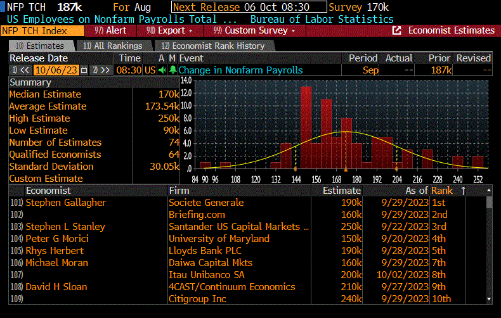
Task: Select the Briefing.com firm entry
Action: 197,215
